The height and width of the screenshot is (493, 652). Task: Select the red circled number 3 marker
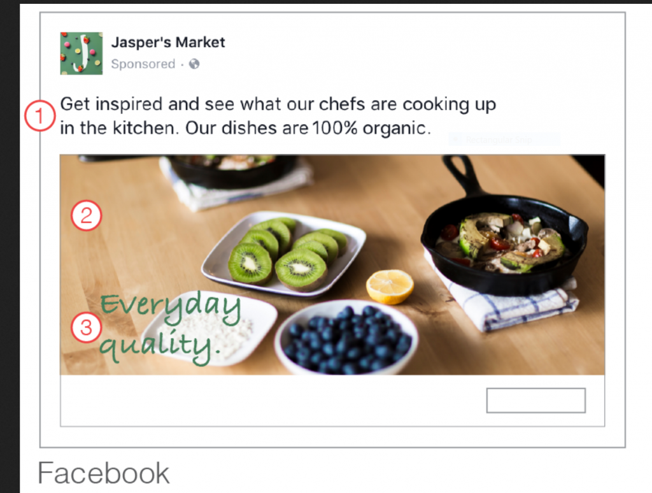click(x=87, y=327)
